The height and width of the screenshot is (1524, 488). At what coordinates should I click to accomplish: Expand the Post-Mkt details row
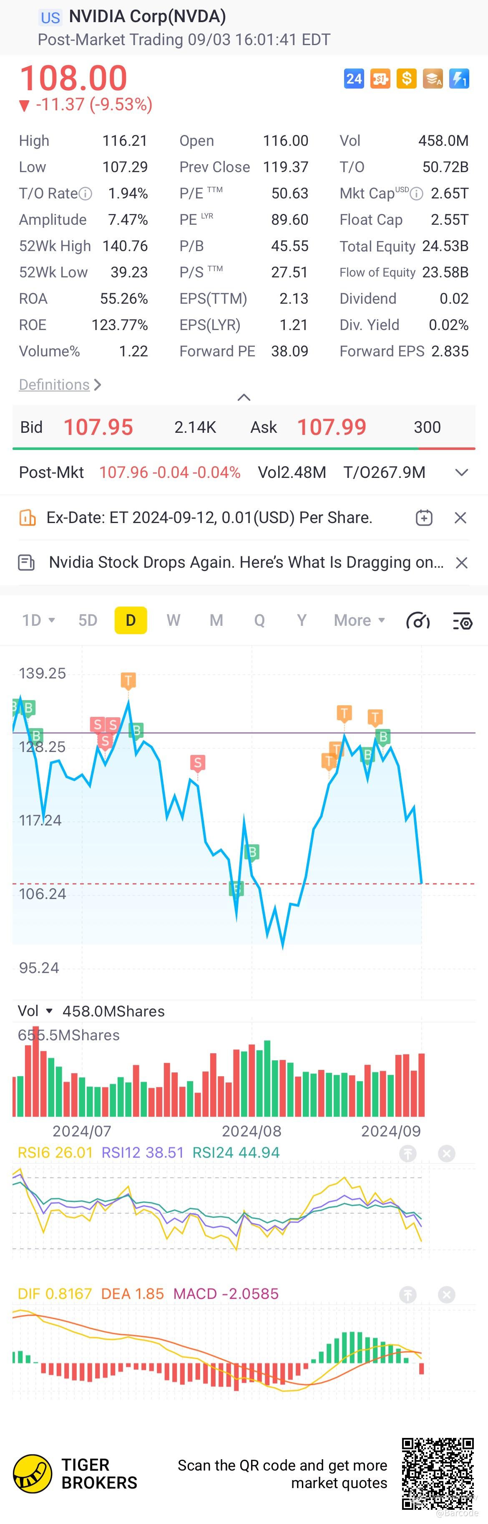coord(461,472)
